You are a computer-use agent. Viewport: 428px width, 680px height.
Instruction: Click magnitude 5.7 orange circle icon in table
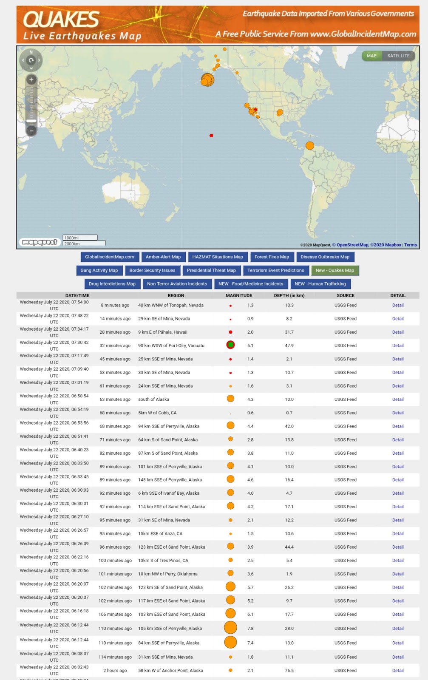230,586
